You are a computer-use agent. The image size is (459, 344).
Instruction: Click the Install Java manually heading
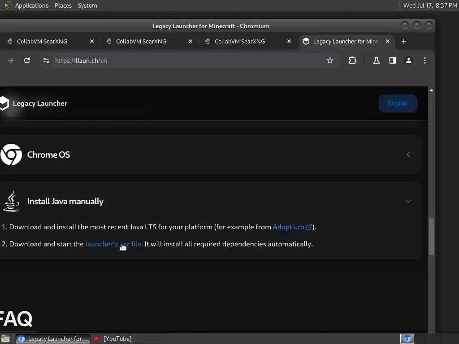[x=65, y=201]
